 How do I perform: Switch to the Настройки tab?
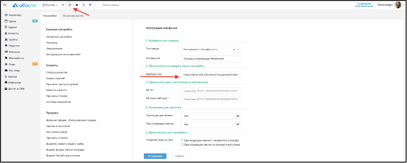50,16
